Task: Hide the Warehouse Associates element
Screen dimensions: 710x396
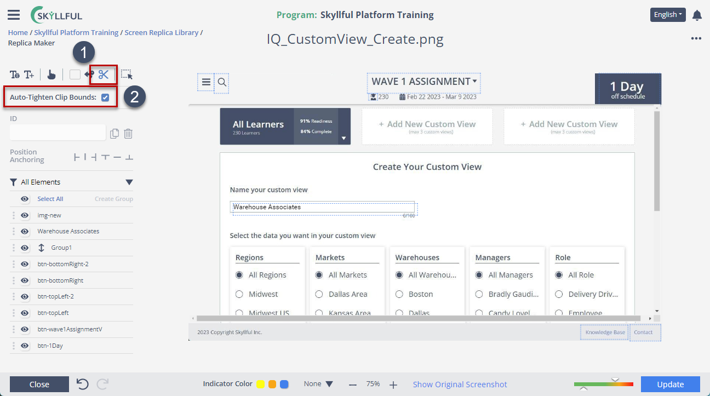Action: 25,232
